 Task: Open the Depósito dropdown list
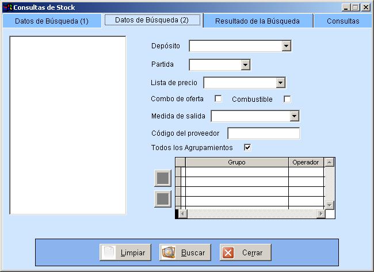[x=286, y=46]
